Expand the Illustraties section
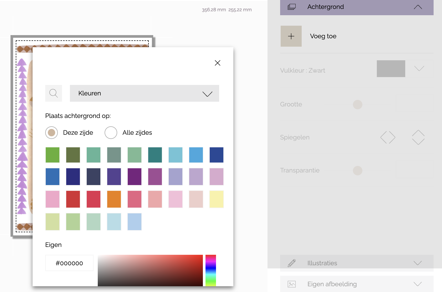442x292 pixels. coord(417,263)
